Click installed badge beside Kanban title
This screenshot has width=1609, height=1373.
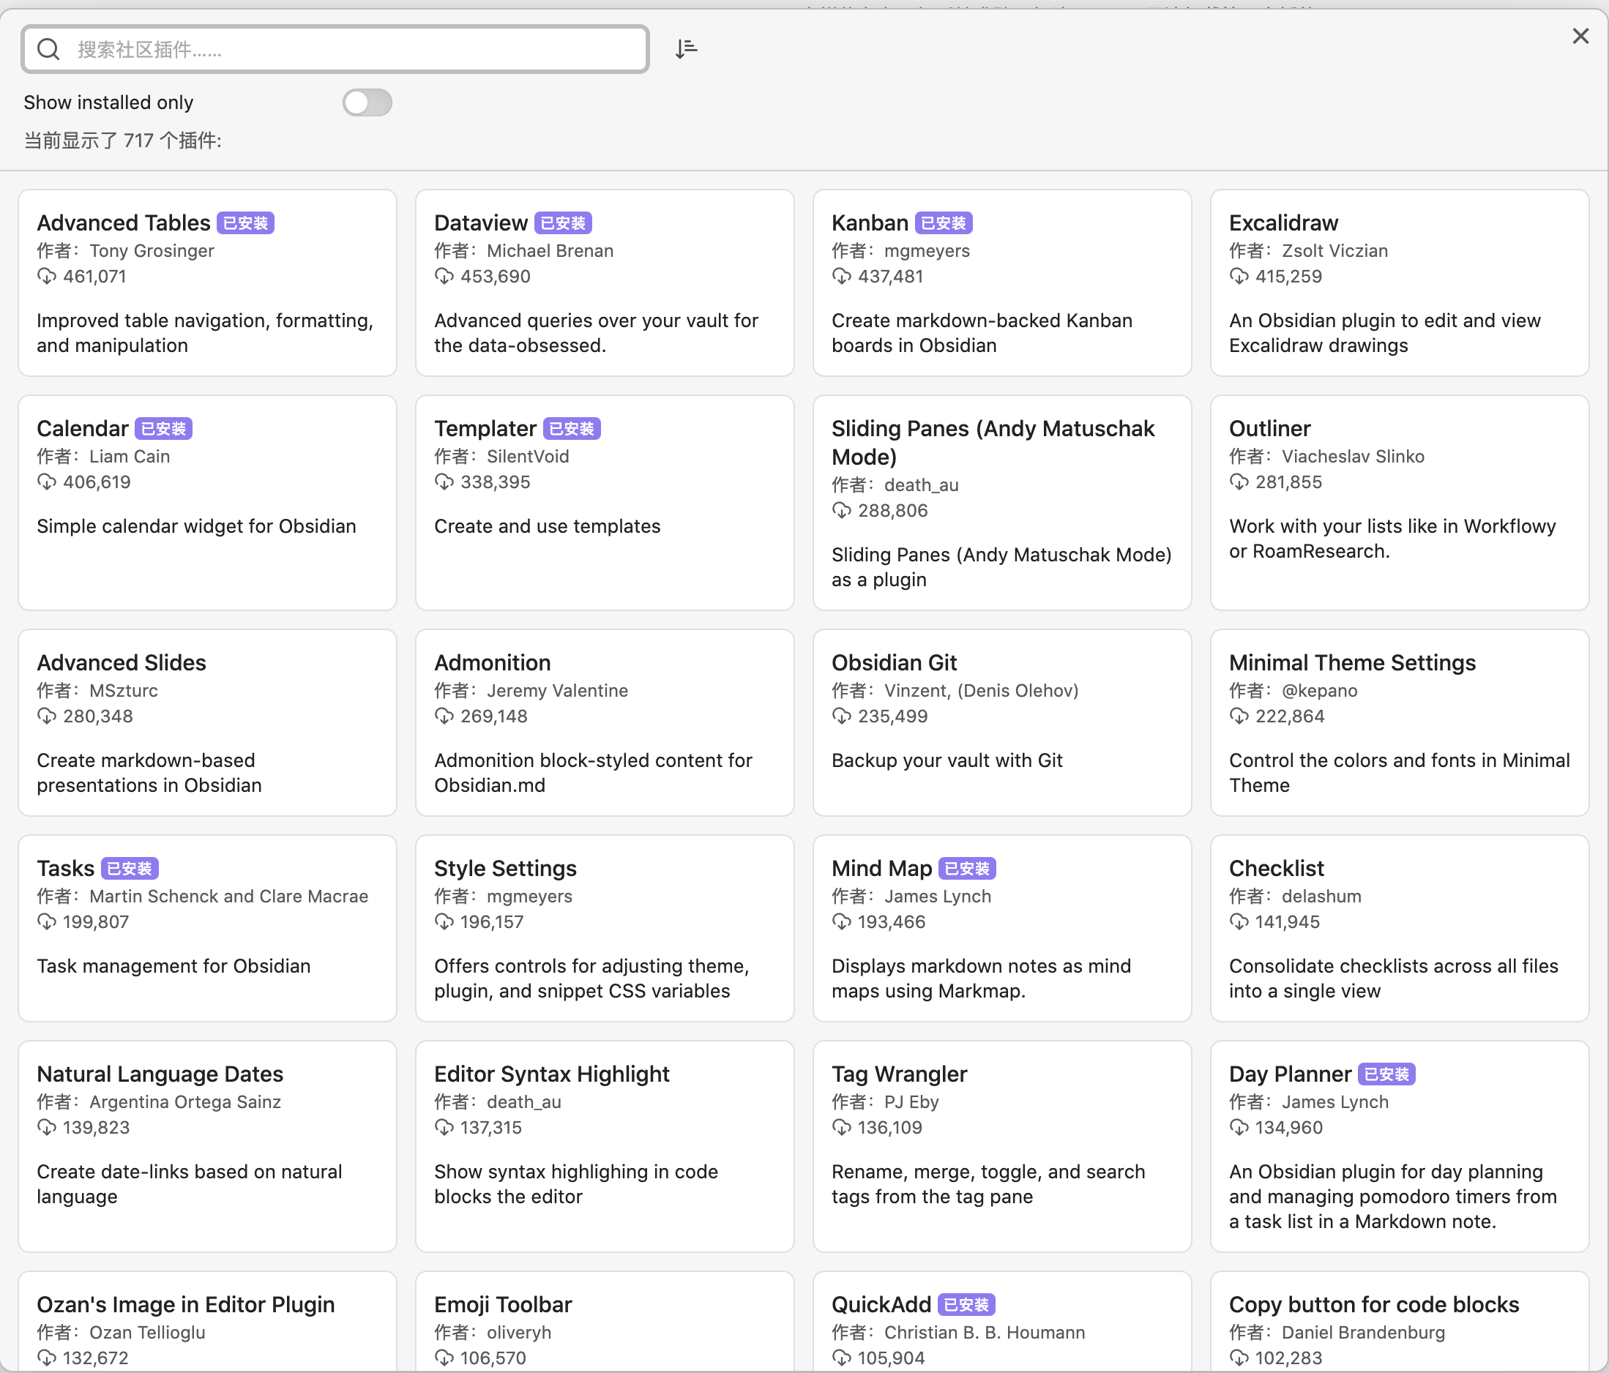[x=943, y=223]
